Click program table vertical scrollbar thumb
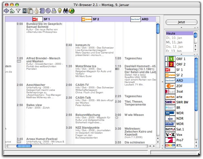 pos(158,28)
